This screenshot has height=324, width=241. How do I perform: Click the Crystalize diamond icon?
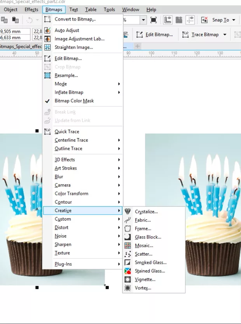coord(127,211)
